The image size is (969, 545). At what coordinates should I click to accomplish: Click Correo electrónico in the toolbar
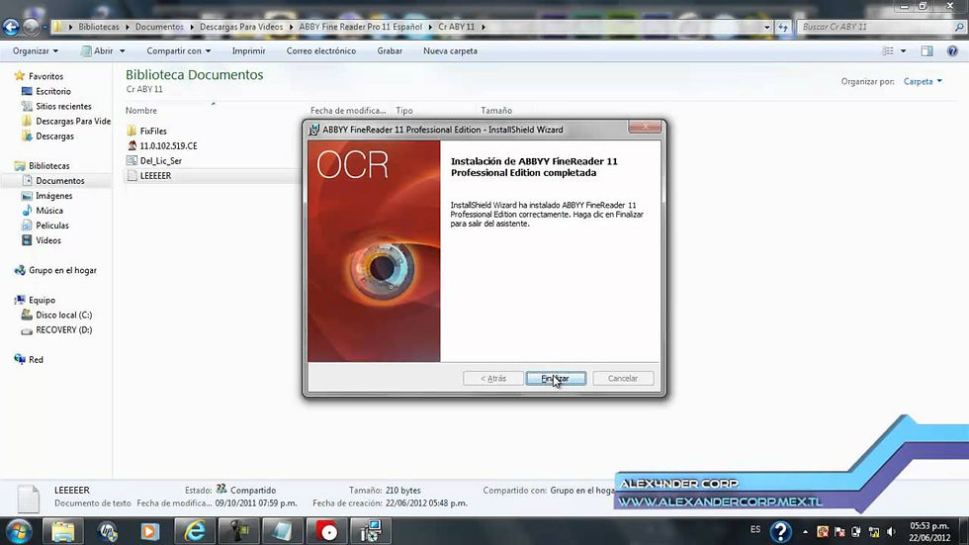[x=320, y=51]
